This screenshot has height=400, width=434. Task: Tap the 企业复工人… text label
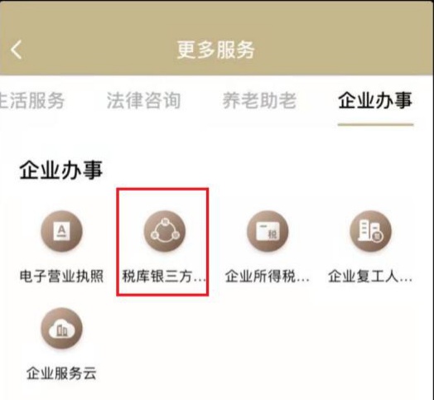click(x=370, y=277)
